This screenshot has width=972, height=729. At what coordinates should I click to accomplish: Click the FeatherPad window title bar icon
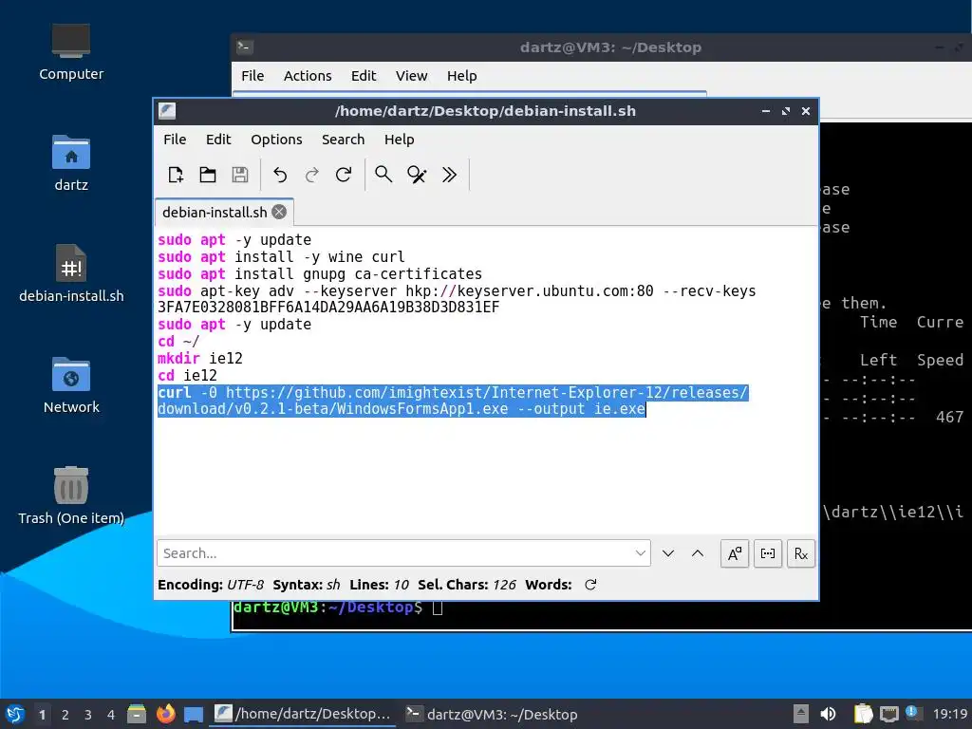click(x=167, y=111)
